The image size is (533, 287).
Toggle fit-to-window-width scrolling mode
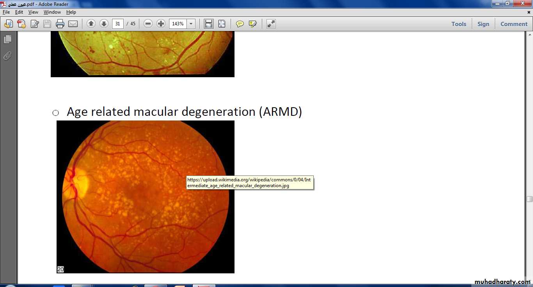(209, 24)
